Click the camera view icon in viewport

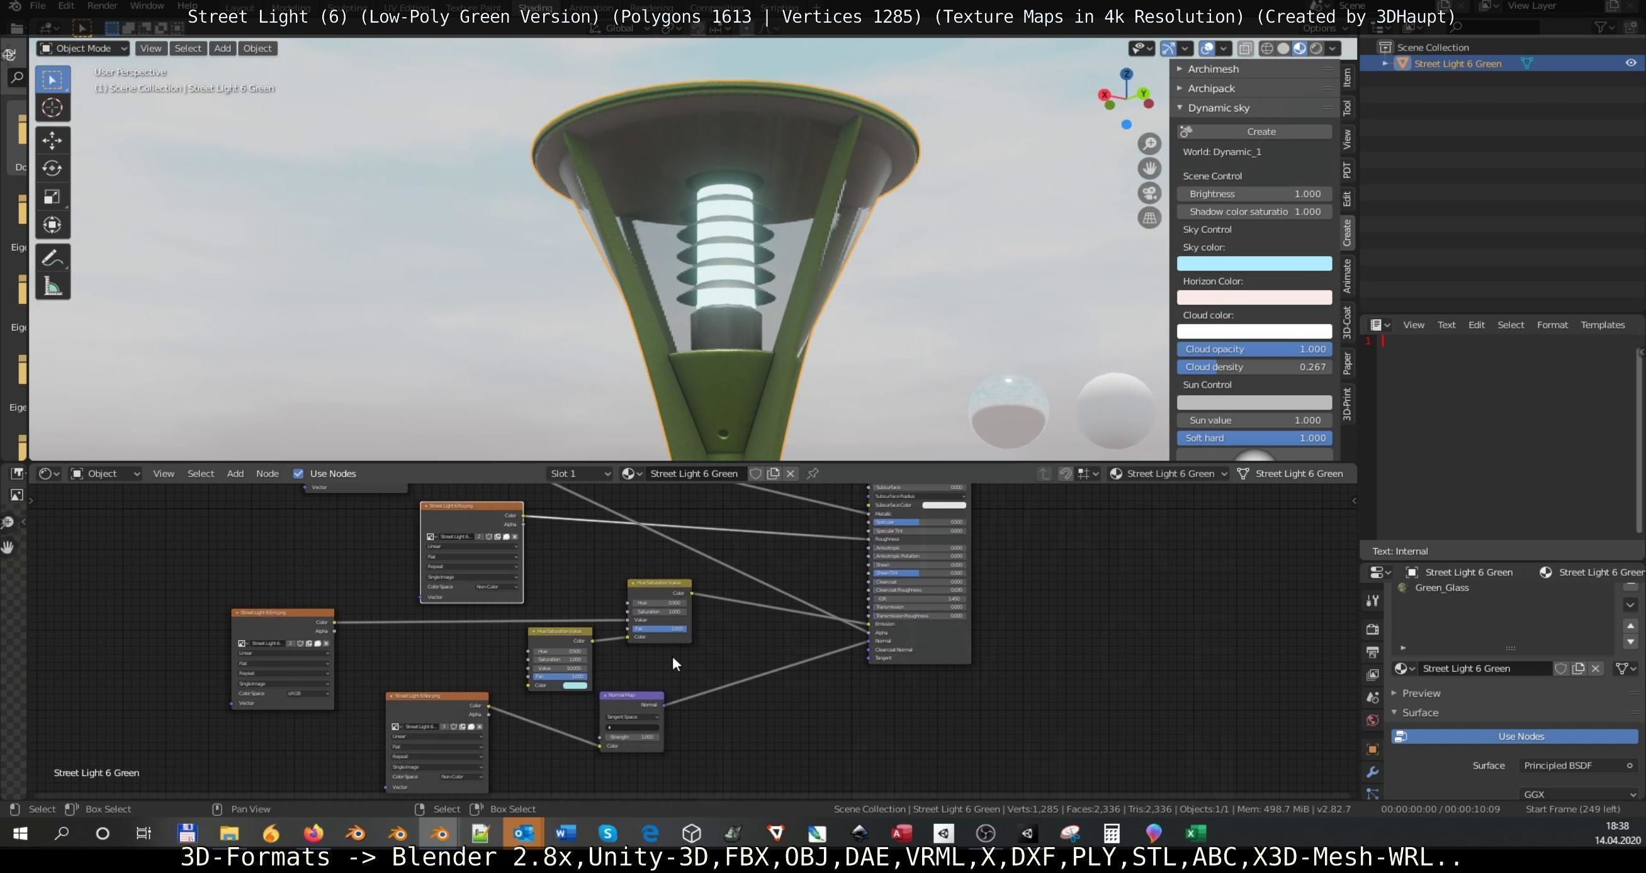point(1149,193)
